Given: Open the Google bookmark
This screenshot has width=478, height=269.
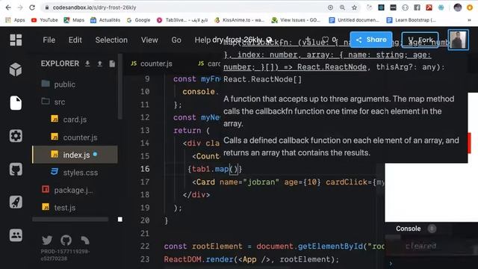Looking at the screenshot, I should pyautogui.click(x=138, y=20).
